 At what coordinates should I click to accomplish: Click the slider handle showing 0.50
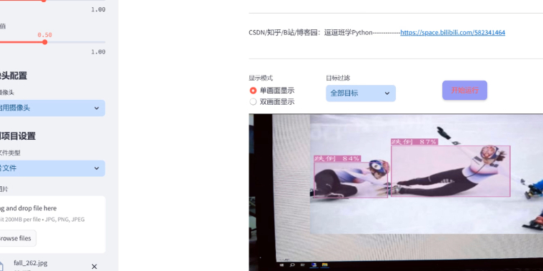45,42
